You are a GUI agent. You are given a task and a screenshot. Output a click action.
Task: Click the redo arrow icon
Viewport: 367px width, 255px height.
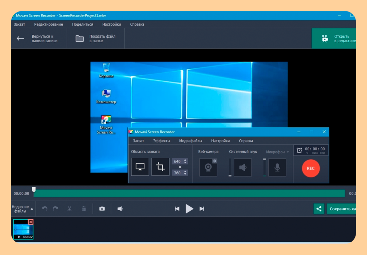coord(56,209)
